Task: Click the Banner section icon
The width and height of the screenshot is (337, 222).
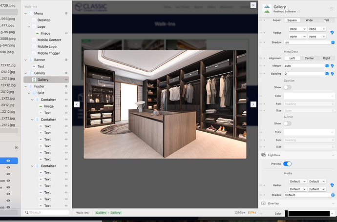Action: (30, 60)
